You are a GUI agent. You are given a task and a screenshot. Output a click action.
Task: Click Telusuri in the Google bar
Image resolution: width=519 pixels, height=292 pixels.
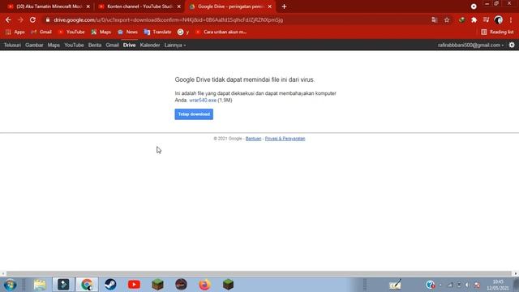[12, 45]
